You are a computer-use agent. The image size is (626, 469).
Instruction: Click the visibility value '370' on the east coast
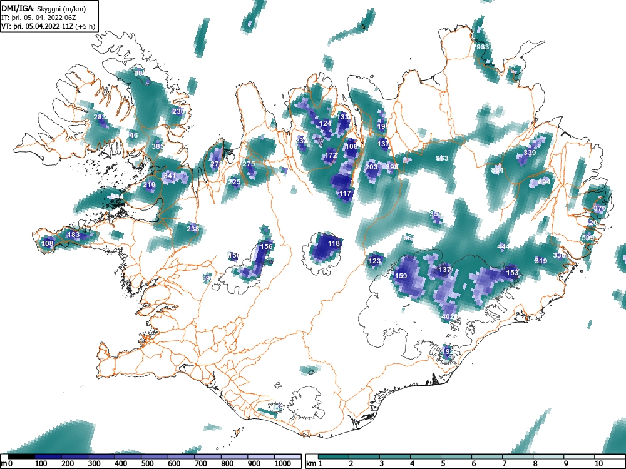[600, 208]
